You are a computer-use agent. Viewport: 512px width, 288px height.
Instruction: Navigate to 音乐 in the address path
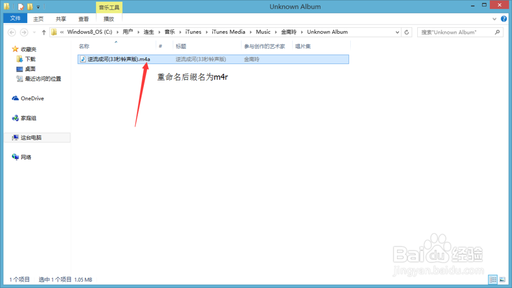tap(169, 32)
